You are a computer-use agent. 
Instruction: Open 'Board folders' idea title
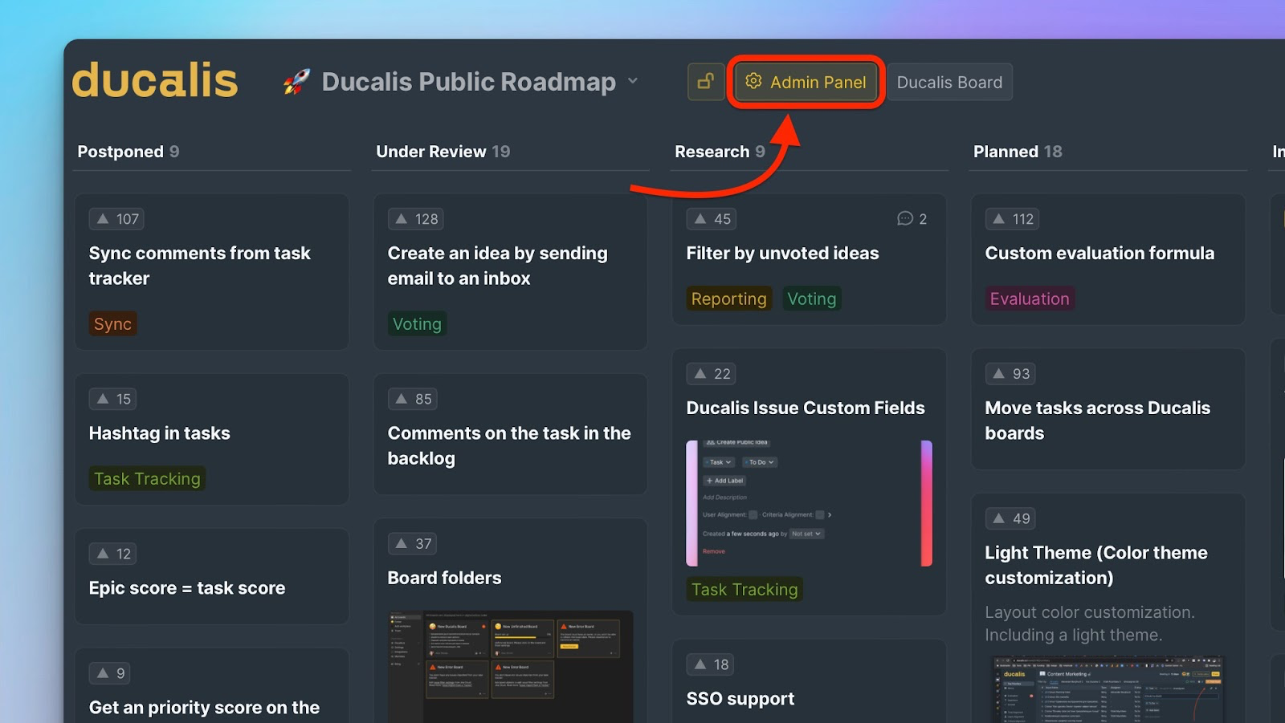point(444,578)
